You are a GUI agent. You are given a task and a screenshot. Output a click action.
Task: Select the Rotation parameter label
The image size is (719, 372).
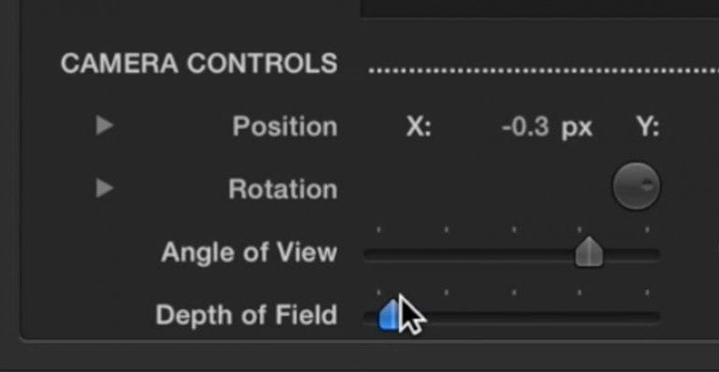pyautogui.click(x=283, y=189)
